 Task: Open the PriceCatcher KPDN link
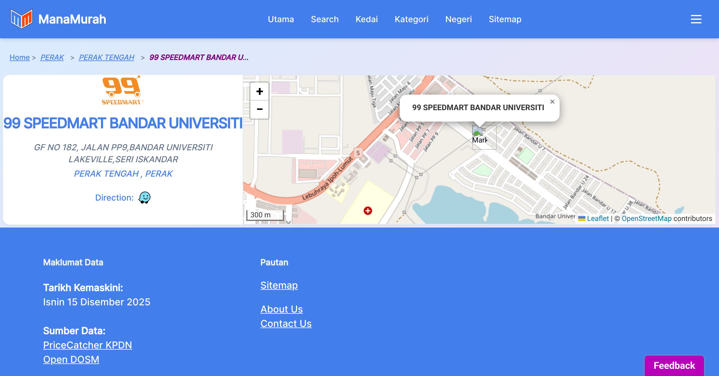click(87, 345)
